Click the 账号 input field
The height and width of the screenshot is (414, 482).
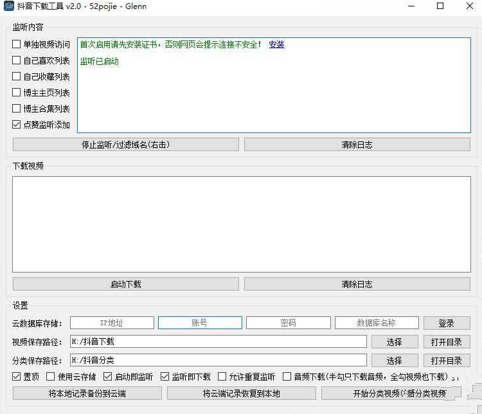[x=200, y=323]
